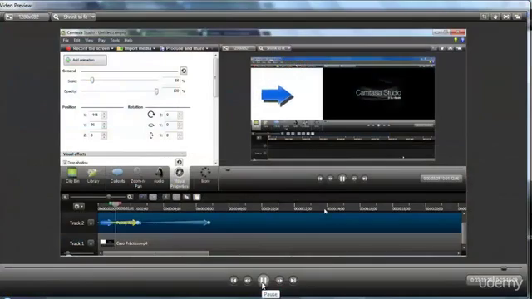Click the Rotation Z input field
The image size is (532, 299).
pos(171,115)
